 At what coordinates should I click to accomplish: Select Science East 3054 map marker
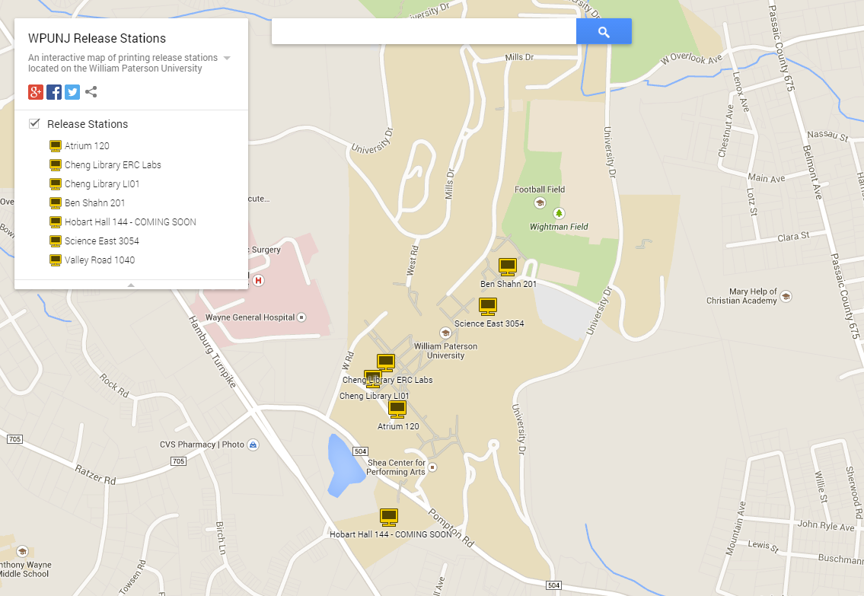point(488,306)
